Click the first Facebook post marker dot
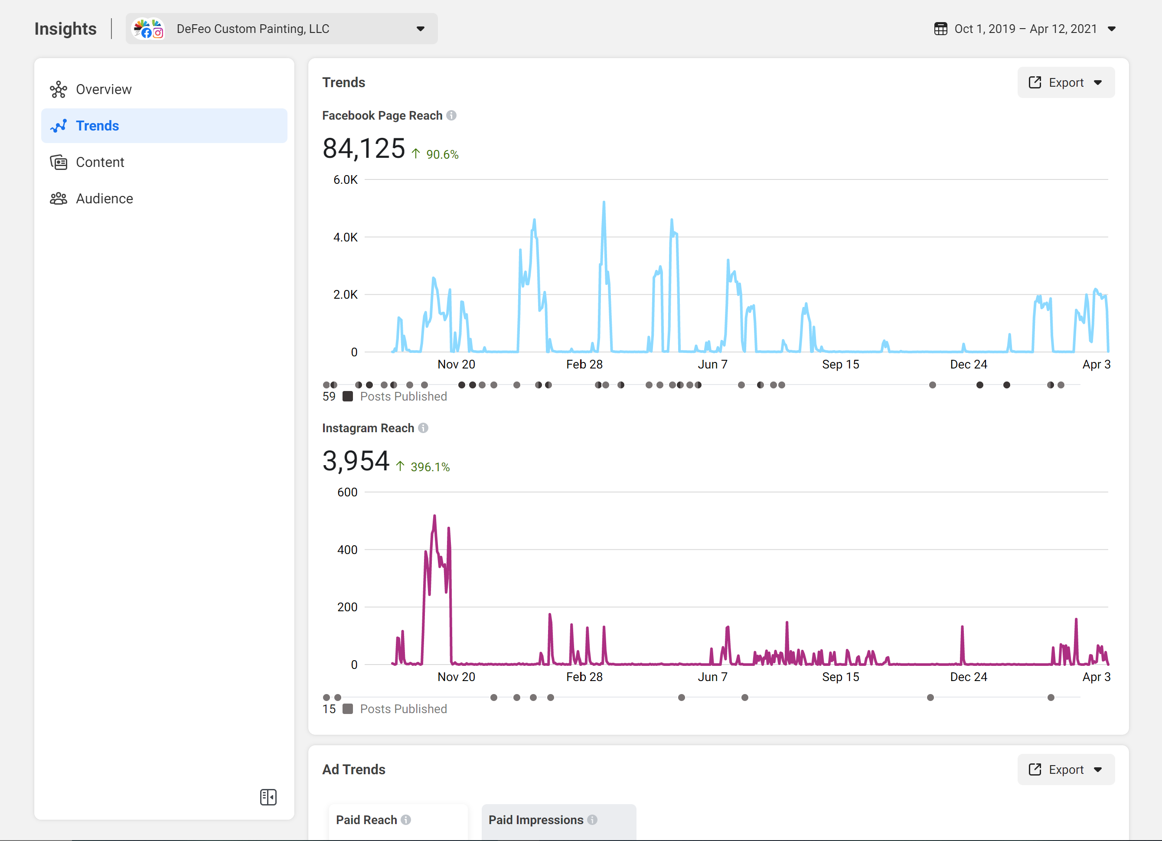This screenshot has width=1162, height=841. (326, 385)
